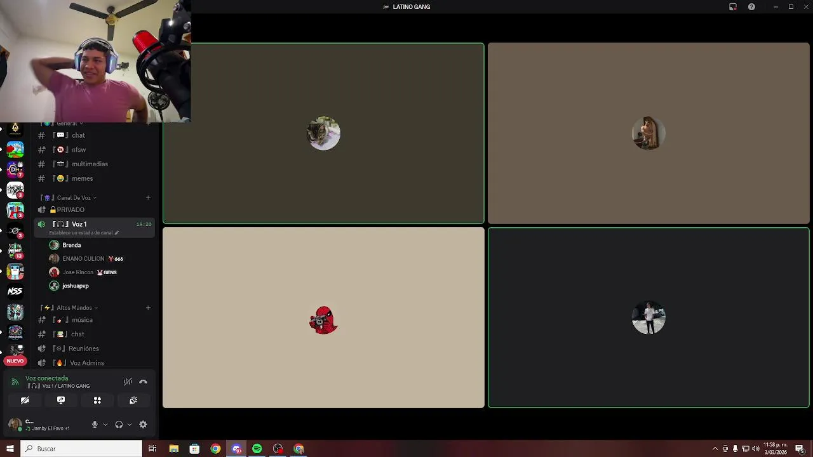
Task: Add channel to Canal De Voz category
Action: tap(148, 197)
